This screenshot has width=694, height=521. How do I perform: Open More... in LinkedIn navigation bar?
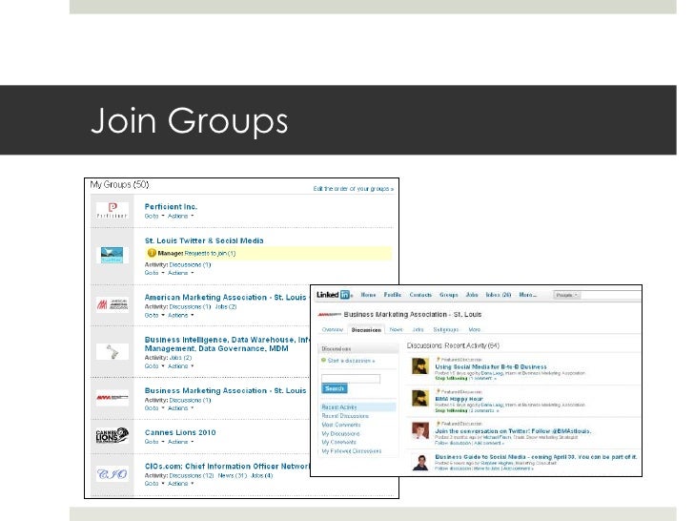pos(527,295)
